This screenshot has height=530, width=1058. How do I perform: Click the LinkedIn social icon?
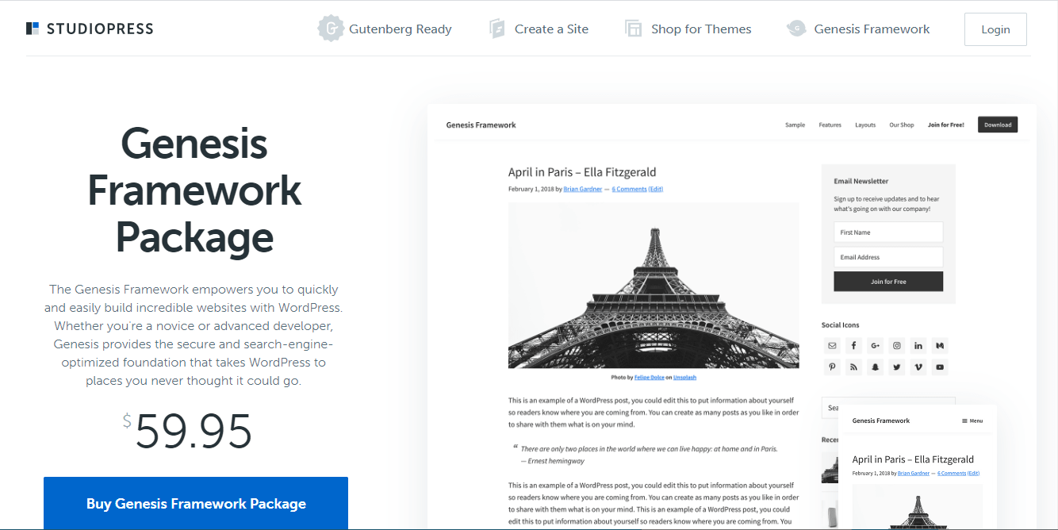918,345
